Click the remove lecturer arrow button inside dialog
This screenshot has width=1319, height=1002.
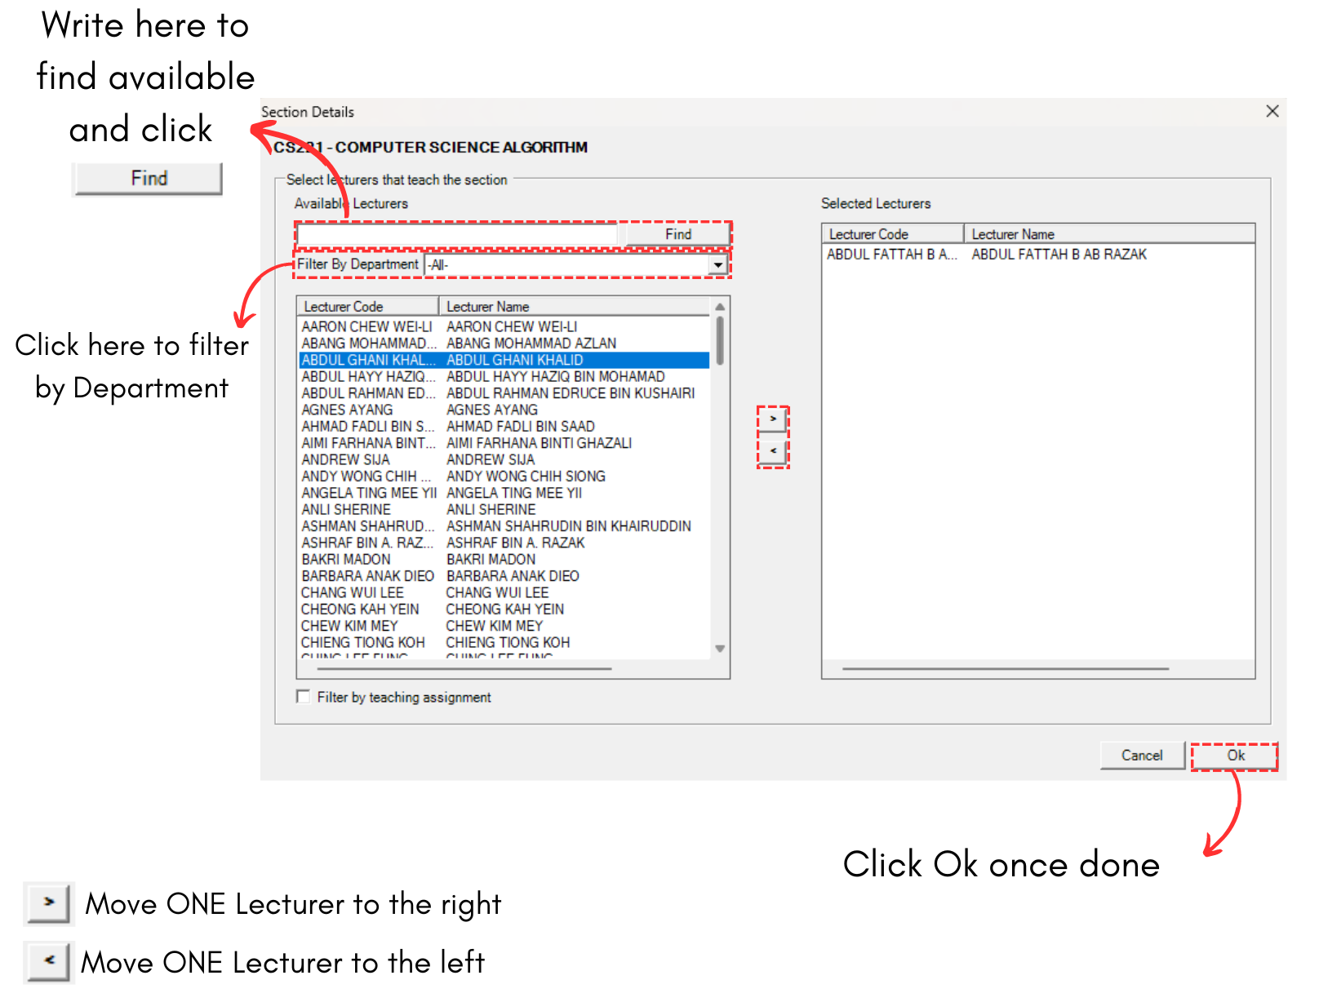coord(772,451)
